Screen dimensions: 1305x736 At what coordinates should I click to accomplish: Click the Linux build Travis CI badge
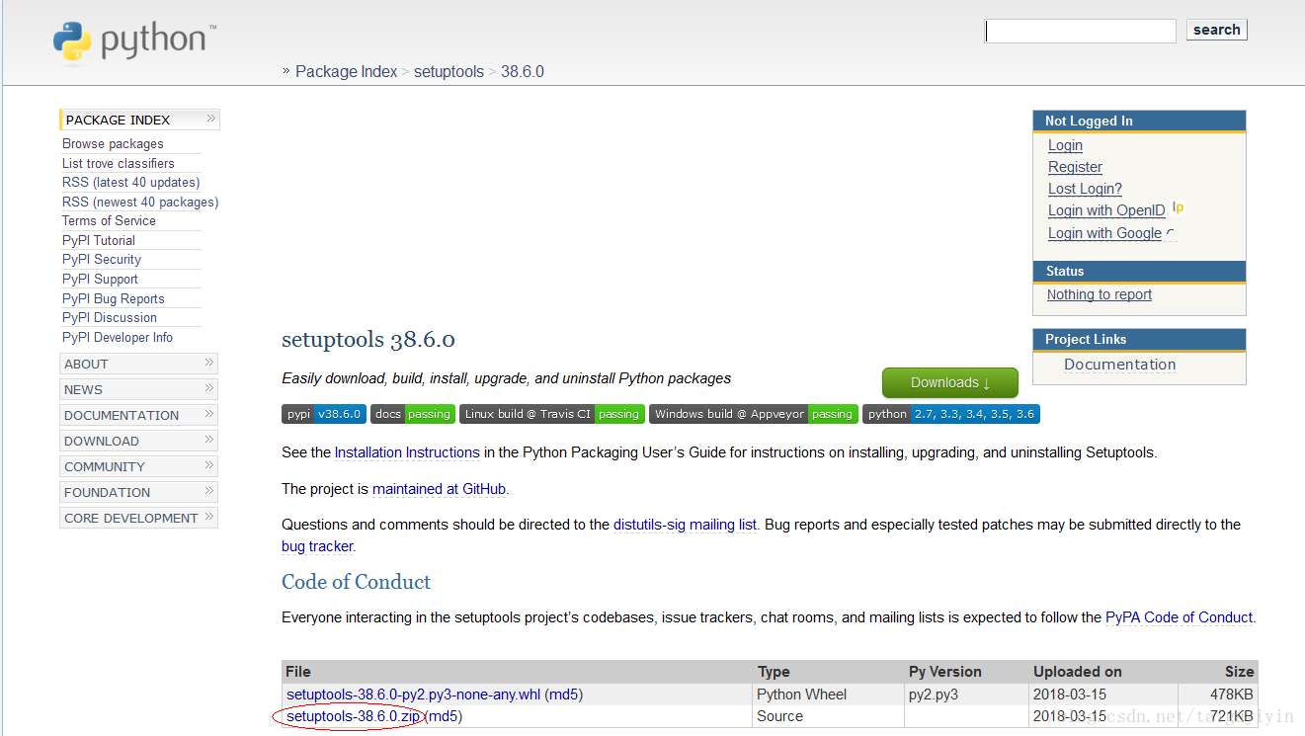551,414
